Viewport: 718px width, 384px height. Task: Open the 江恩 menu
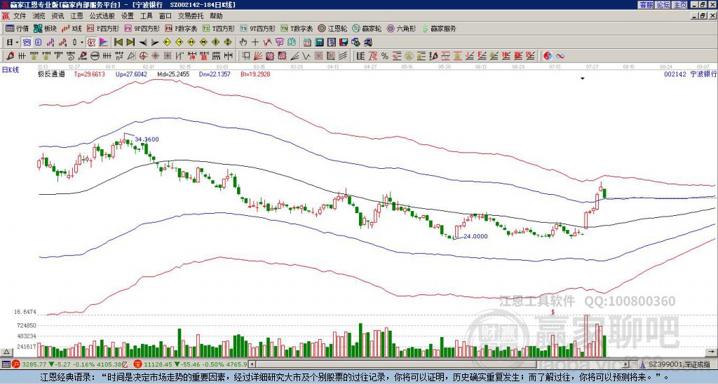(77, 16)
